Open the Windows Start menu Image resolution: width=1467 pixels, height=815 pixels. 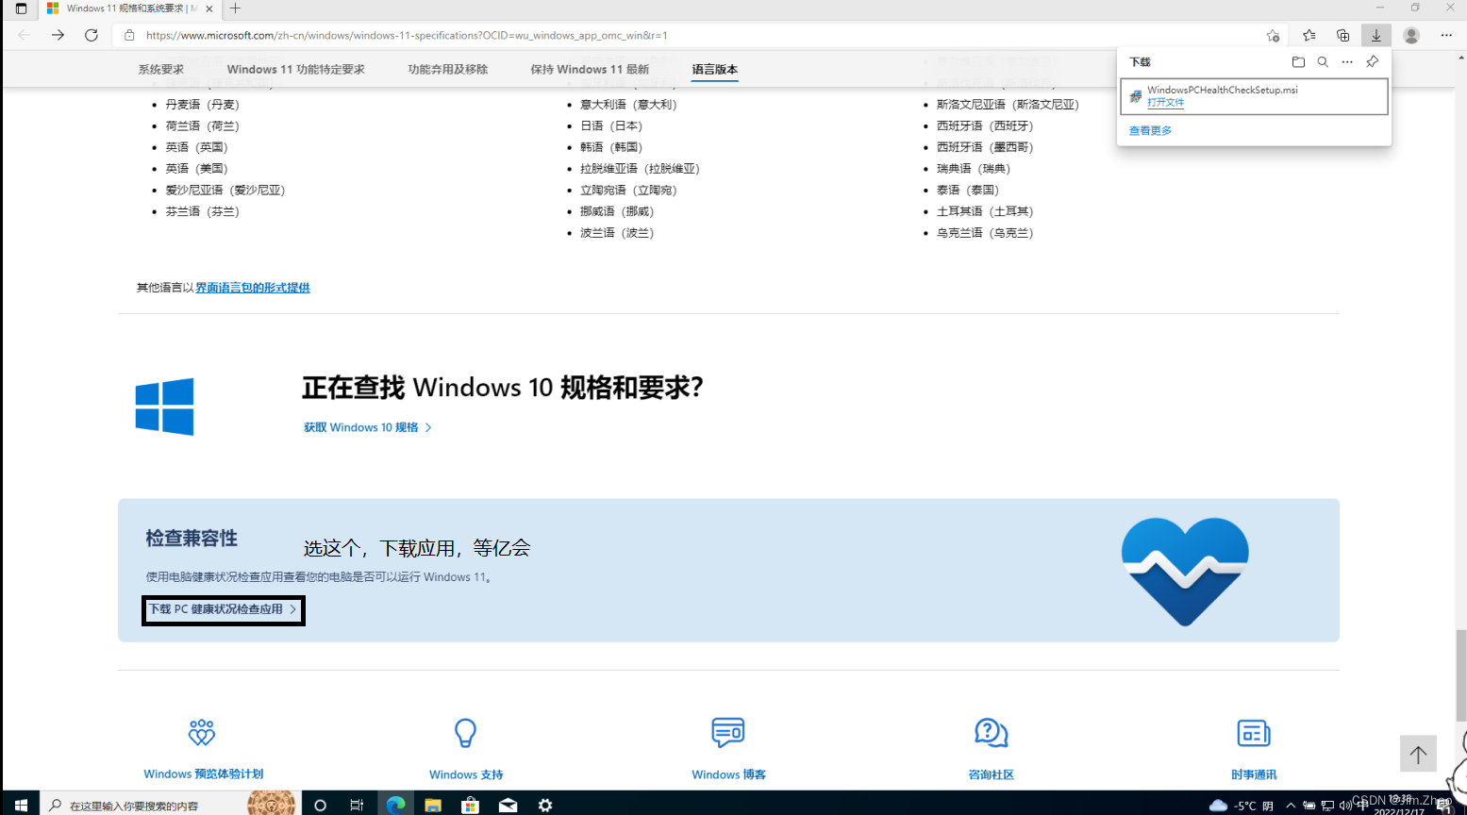tap(21, 805)
